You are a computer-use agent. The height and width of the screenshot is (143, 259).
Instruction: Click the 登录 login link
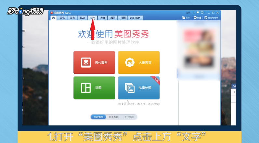click(188, 13)
